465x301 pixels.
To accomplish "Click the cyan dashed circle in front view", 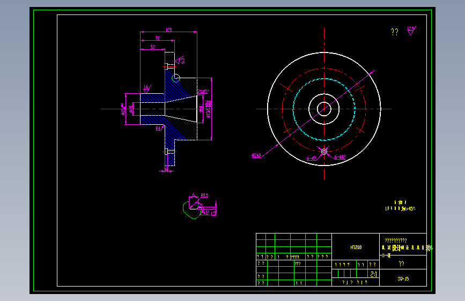I will coord(324,109).
